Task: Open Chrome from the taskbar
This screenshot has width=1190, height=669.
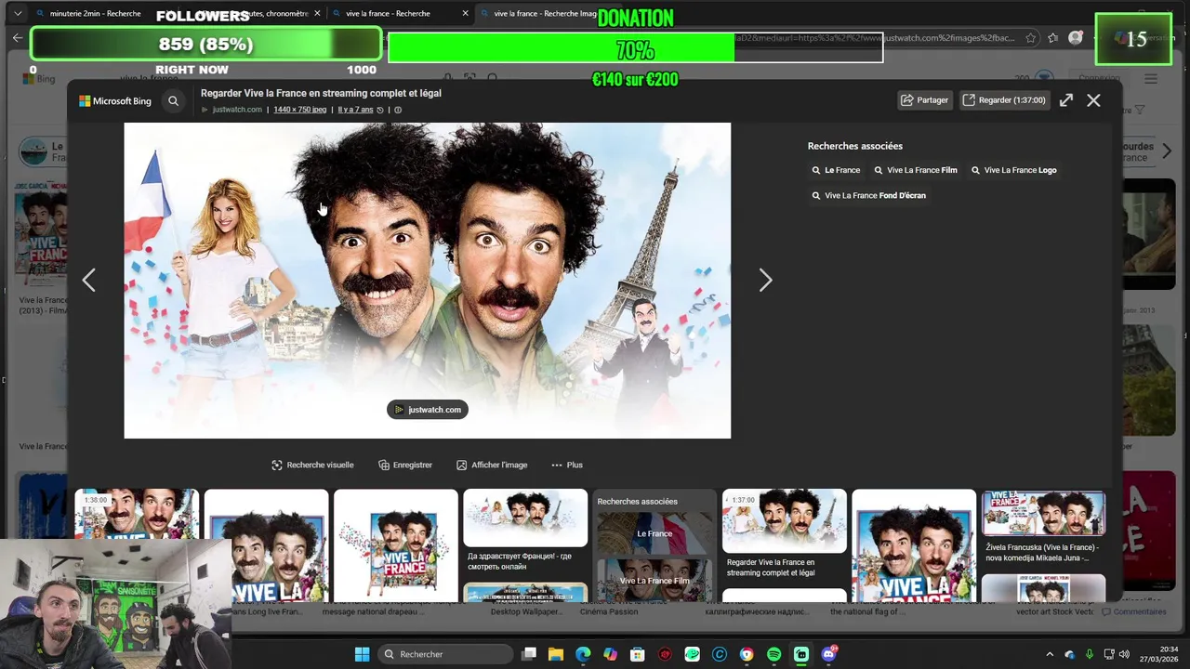Action: 747,654
